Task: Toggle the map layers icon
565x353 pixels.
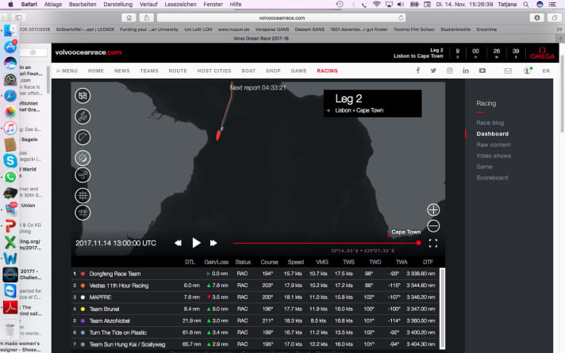Action: 83,96
